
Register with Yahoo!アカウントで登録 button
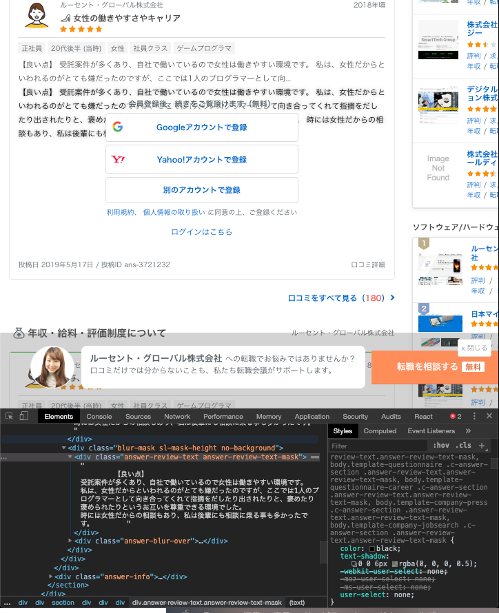tap(202, 159)
